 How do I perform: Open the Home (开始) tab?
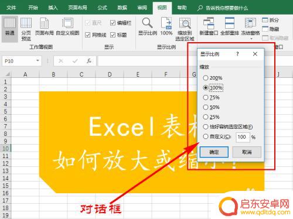[33, 8]
